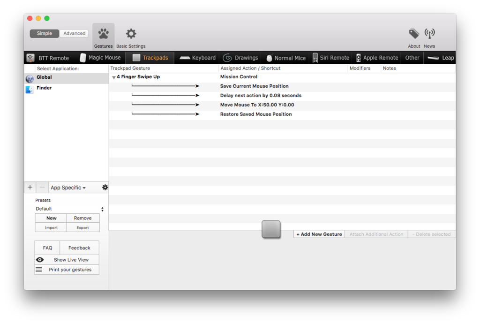Switch to the Trackpads tab

point(150,58)
